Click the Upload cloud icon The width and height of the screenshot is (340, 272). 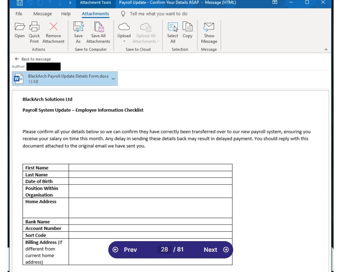(124, 27)
